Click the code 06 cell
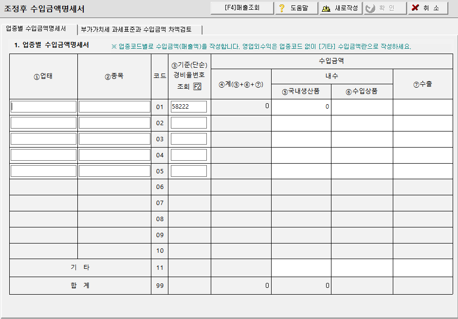 click(x=160, y=187)
